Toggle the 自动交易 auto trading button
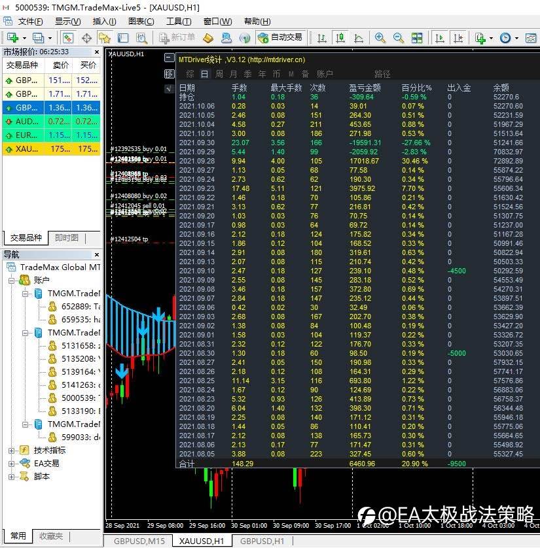Viewport: 540px width, 548px height. 280,38
